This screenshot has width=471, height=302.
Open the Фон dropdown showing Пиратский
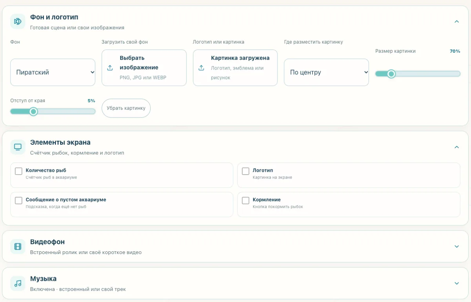tap(53, 72)
